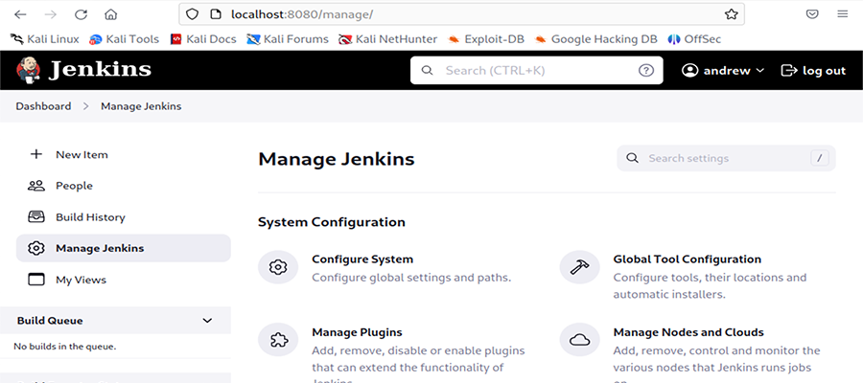Click the browser address bar URL
The width and height of the screenshot is (863, 383).
click(x=302, y=14)
